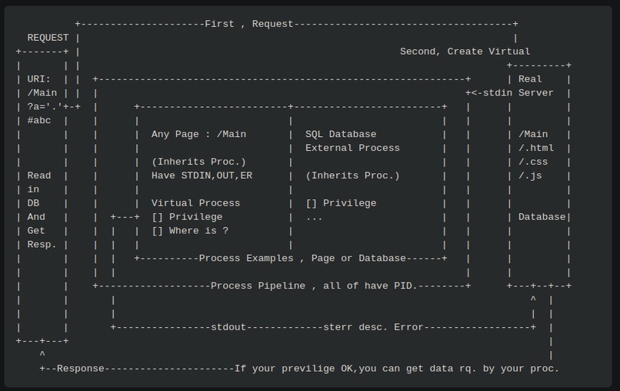This screenshot has width=620, height=391.
Task: Click the "Resp." word in the REQUEST box
Action: (42, 245)
